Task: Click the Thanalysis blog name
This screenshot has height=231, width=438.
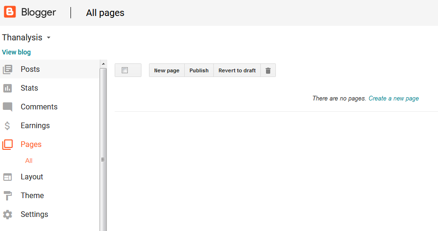Action: click(x=22, y=38)
